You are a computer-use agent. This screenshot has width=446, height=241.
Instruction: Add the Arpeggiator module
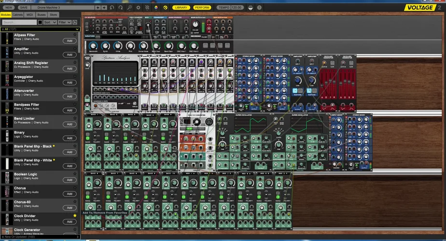tap(70, 82)
